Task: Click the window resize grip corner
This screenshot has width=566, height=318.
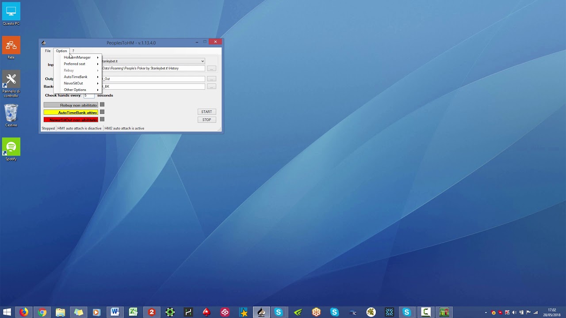Action: [219, 129]
